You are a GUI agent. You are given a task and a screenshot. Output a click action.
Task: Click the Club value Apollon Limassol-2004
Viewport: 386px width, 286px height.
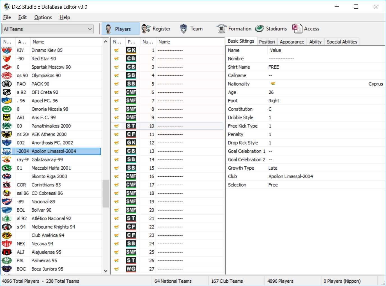pyautogui.click(x=291, y=176)
